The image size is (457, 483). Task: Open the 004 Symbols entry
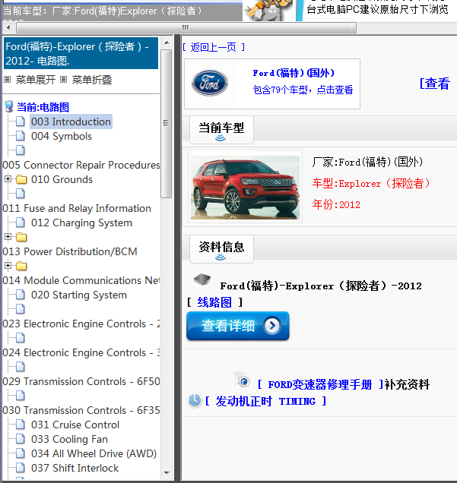click(62, 136)
